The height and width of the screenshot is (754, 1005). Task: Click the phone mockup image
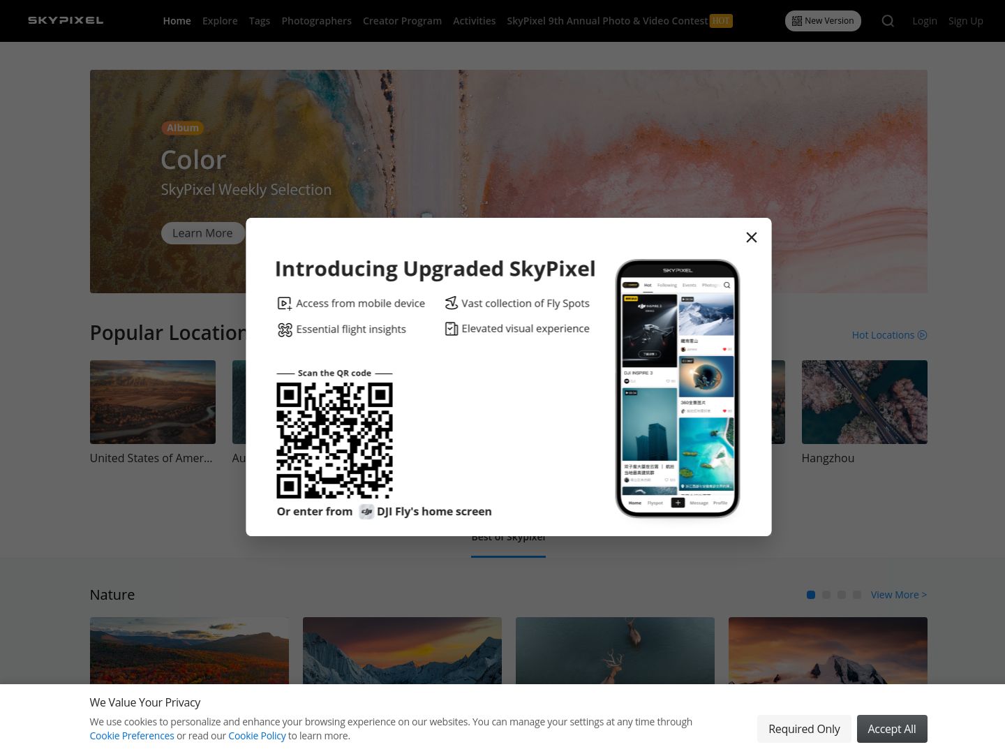click(677, 389)
